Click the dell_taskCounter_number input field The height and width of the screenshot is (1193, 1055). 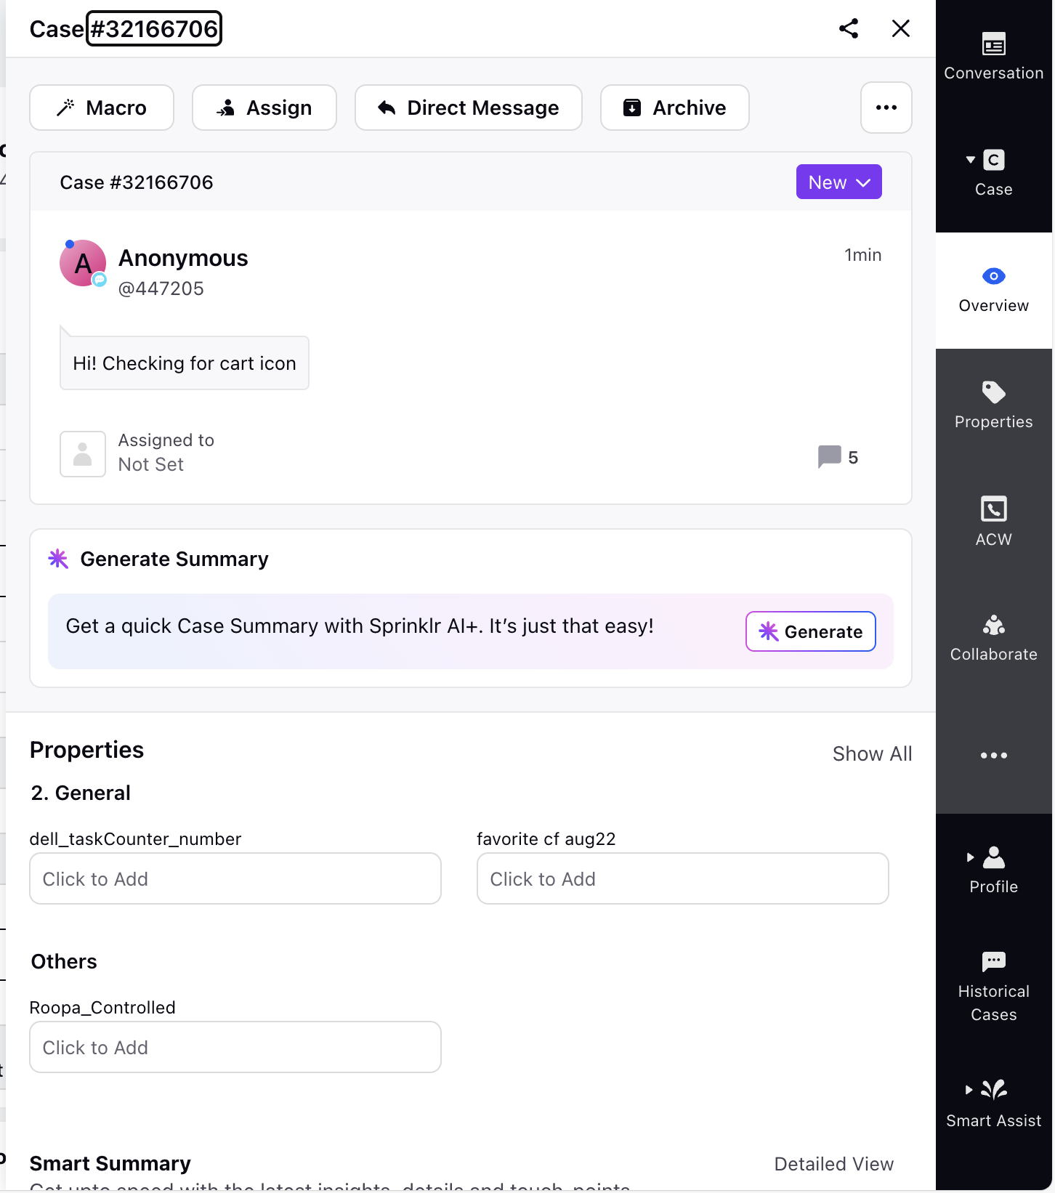click(x=235, y=878)
